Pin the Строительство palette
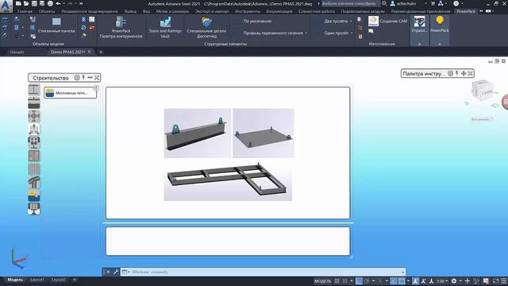Screen dimensions: 508x286 (83, 78)
